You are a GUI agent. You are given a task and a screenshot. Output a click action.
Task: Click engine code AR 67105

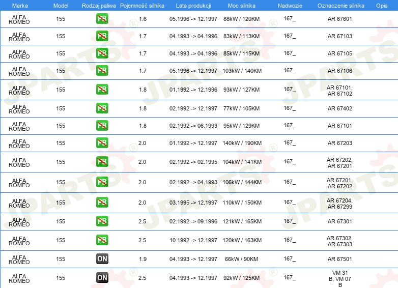(x=339, y=53)
